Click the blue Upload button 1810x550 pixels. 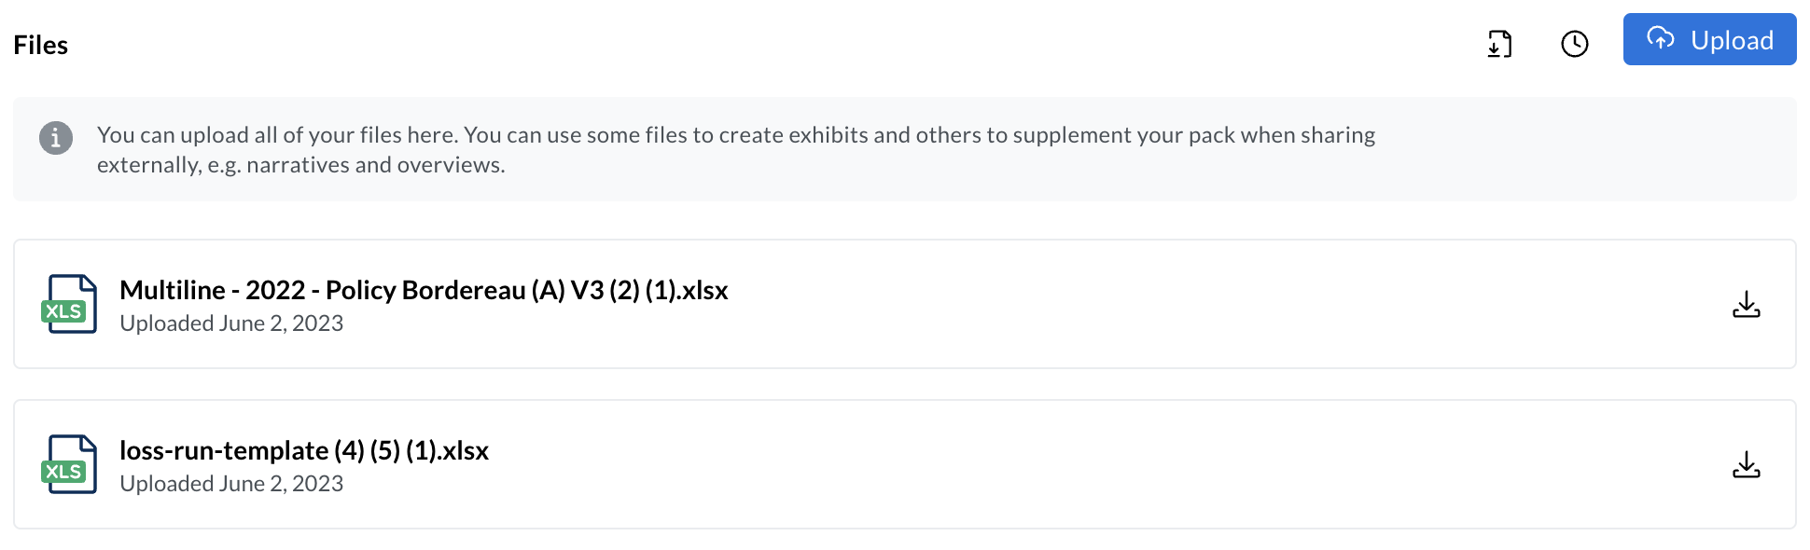pyautogui.click(x=1709, y=39)
